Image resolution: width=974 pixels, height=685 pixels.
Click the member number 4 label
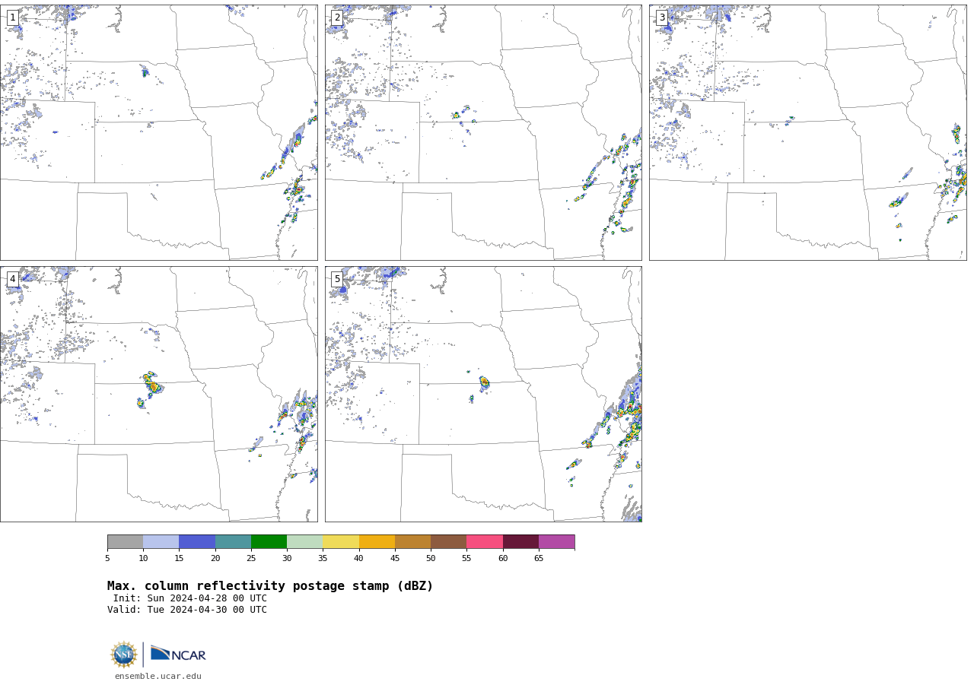(x=12, y=279)
